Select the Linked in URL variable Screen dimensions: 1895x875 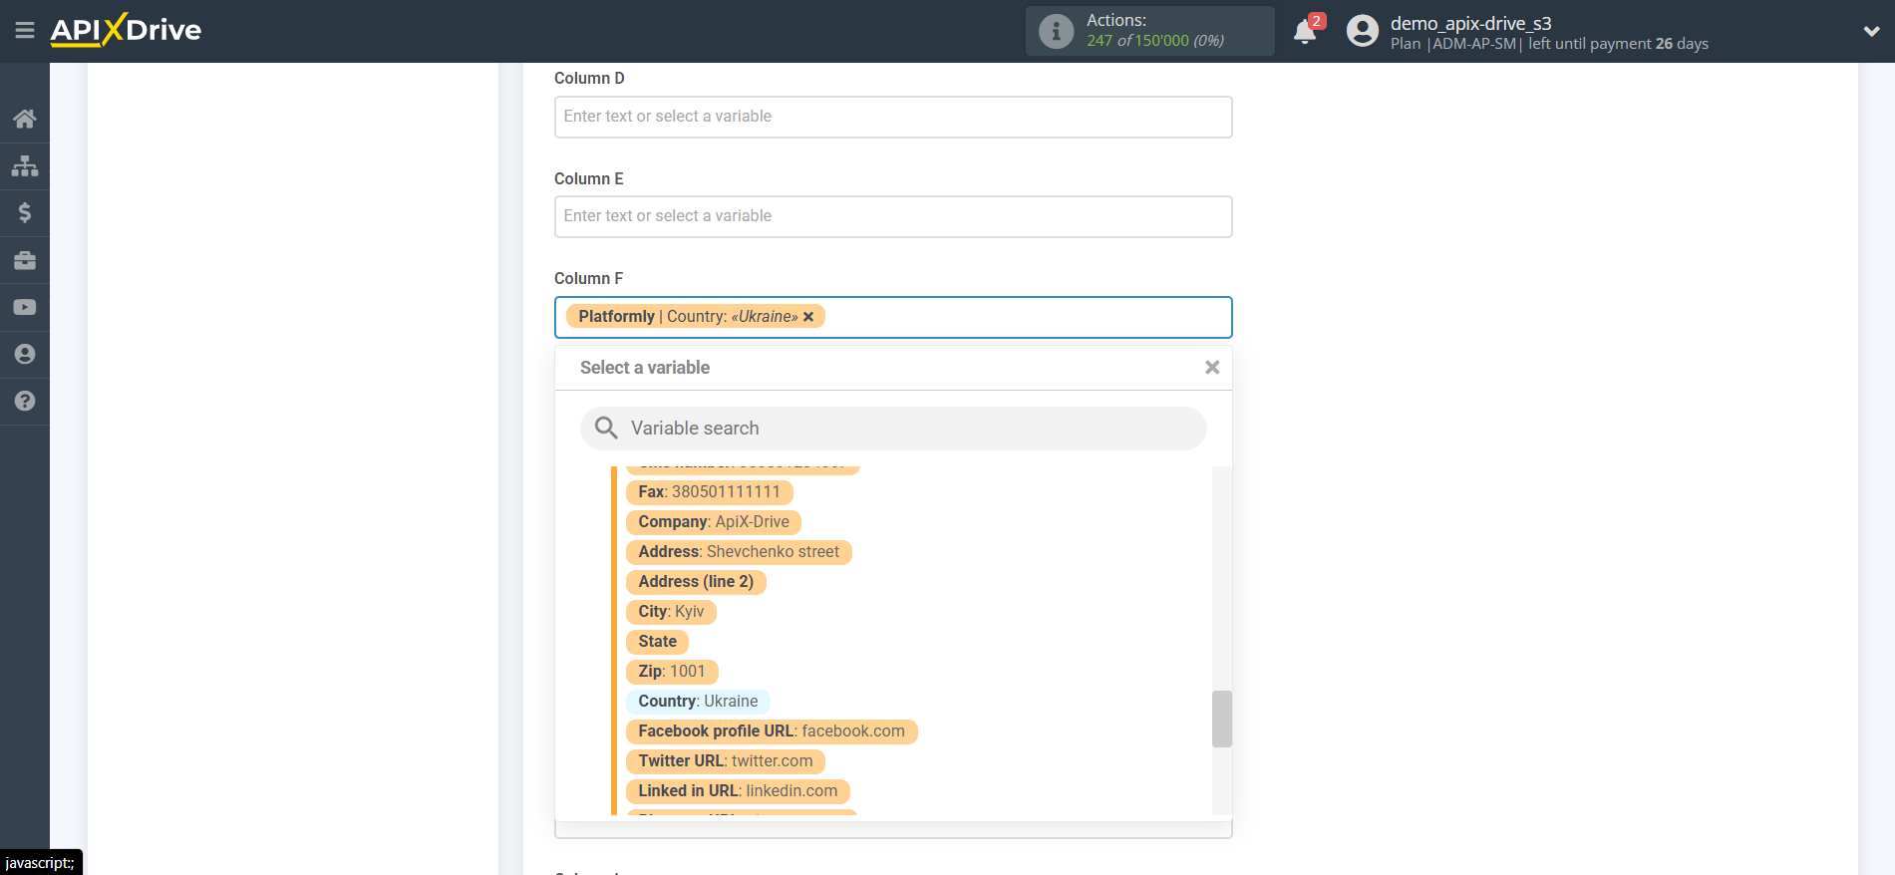click(738, 791)
